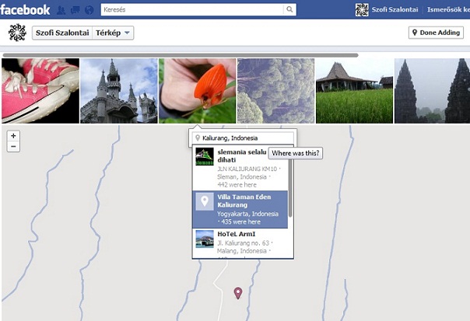Open notifications globe icon
The width and height of the screenshot is (470, 321).
click(89, 10)
